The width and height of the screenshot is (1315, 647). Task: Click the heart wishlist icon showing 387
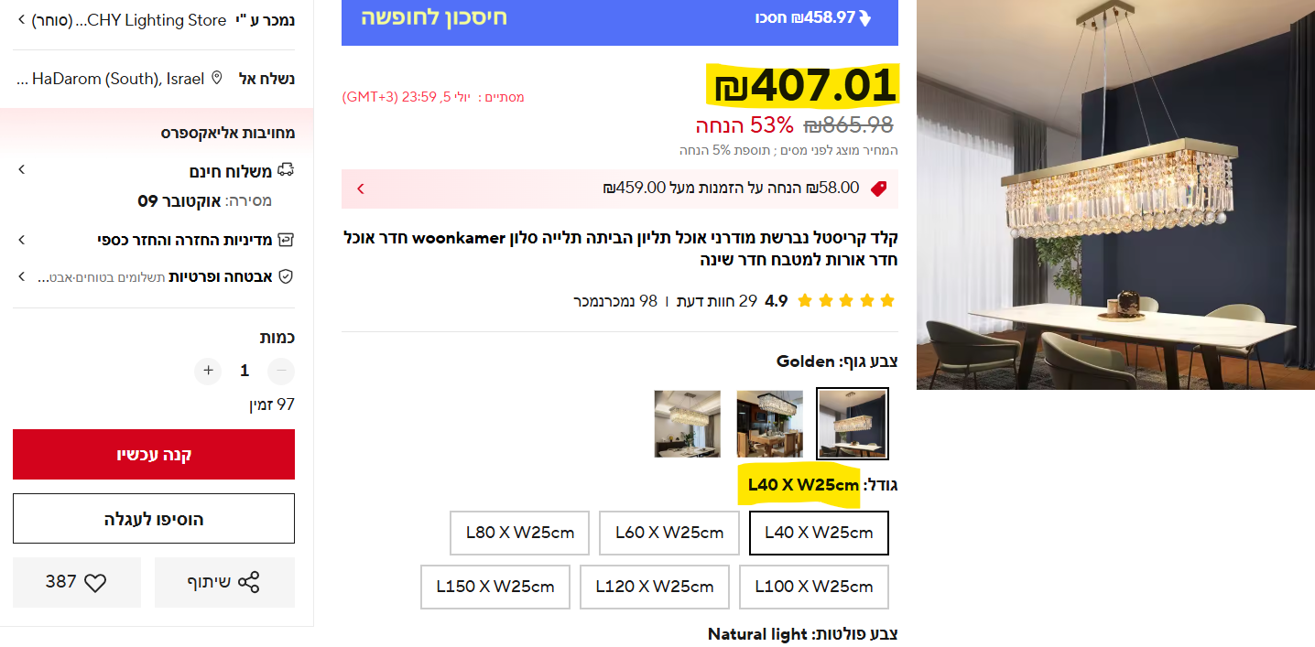coord(95,582)
